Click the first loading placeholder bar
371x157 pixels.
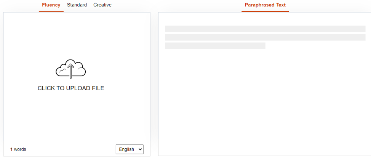[265, 29]
